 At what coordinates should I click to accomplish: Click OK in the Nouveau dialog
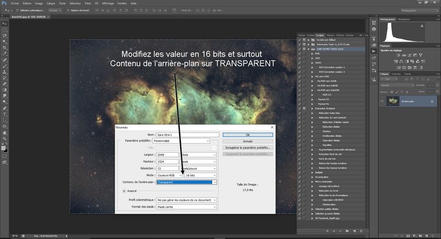[x=248, y=135]
